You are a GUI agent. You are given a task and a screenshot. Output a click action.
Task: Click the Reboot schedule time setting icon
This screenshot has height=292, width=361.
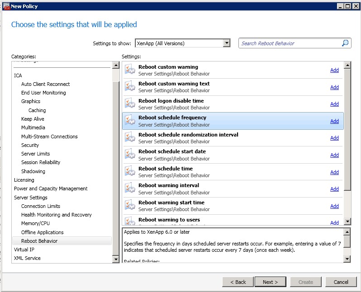pyautogui.click(x=130, y=172)
